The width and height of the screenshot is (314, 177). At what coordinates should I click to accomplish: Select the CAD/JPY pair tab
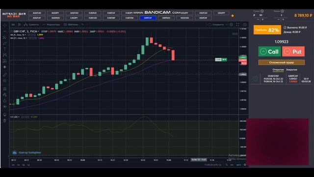pyautogui.click(x=74, y=18)
